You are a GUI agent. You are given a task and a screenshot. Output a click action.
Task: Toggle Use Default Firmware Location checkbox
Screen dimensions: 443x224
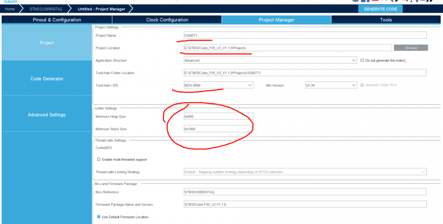tap(98, 217)
